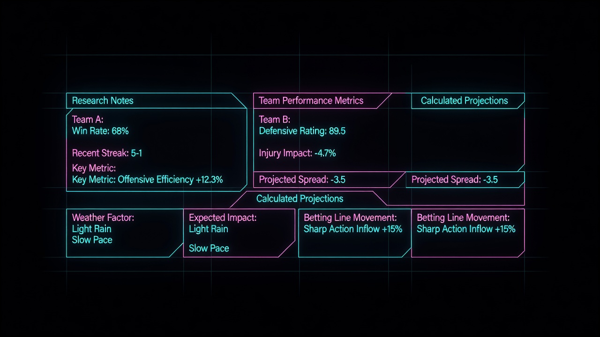Select Light Rain under Weather Factor
Viewport: 600px width, 337px height.
(92, 229)
